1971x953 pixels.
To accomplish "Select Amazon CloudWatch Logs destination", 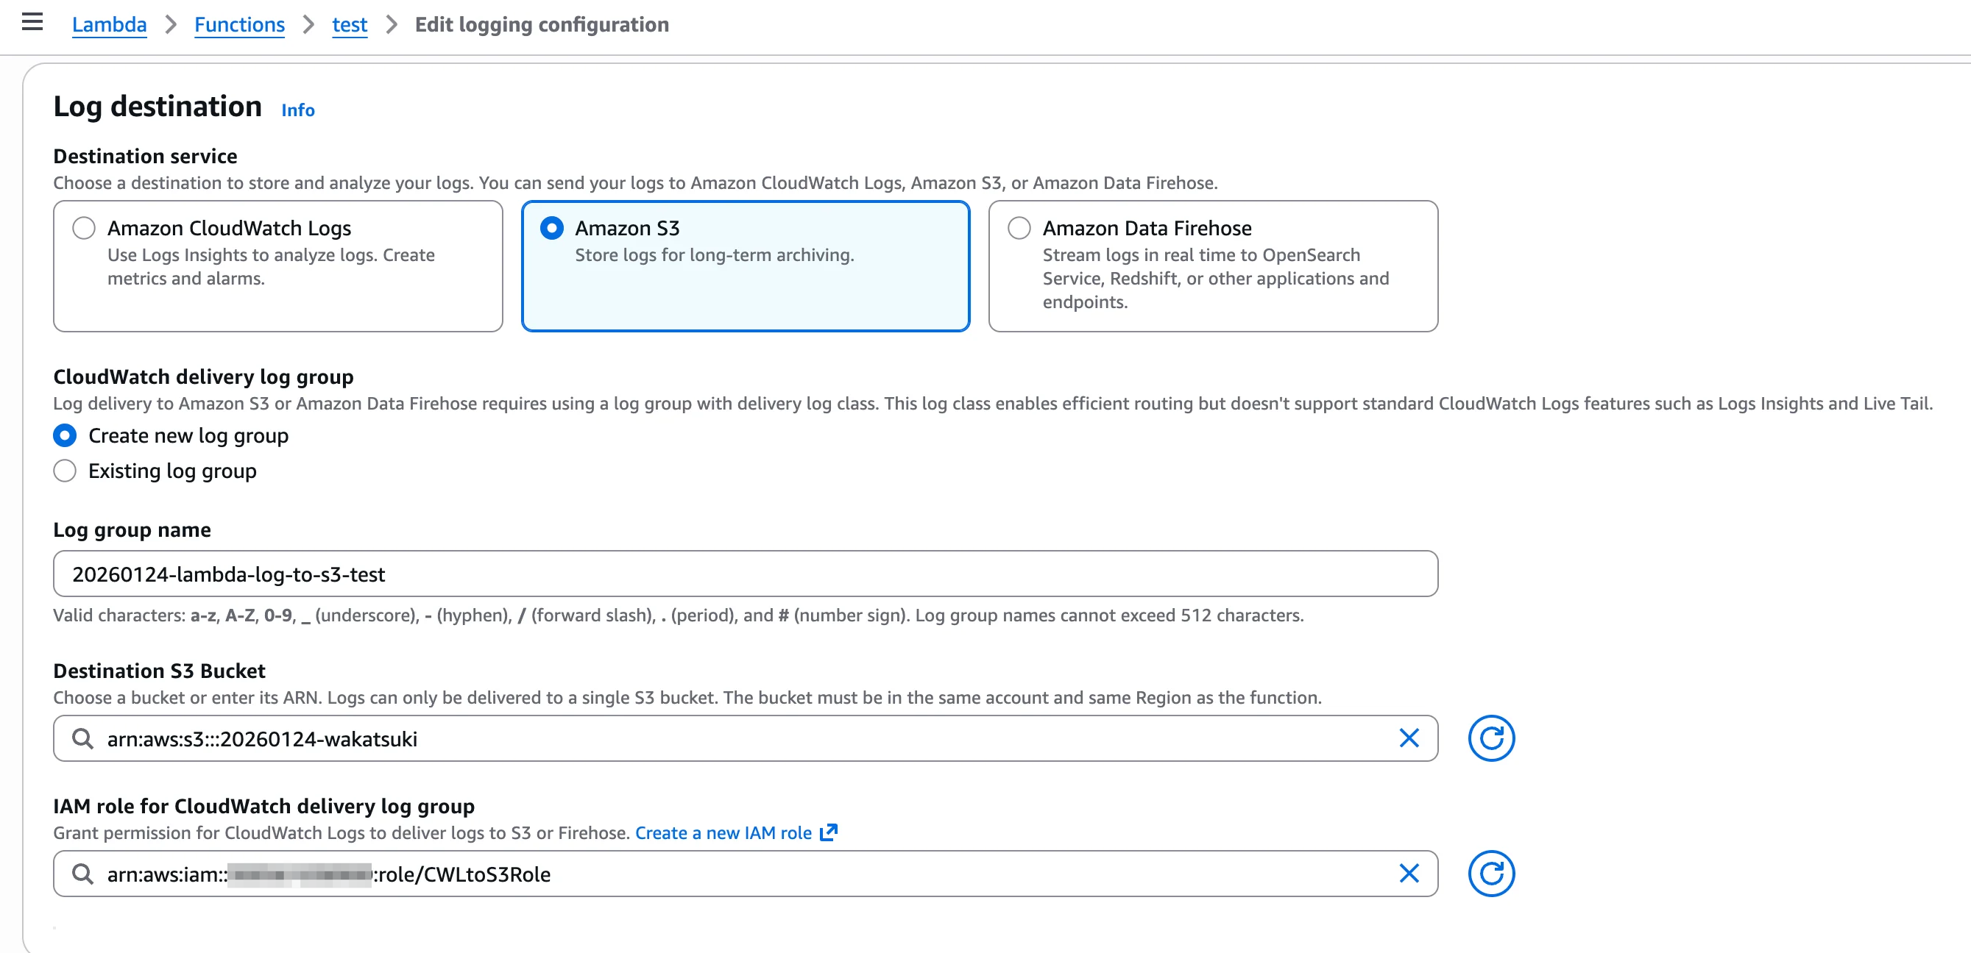I will point(83,228).
